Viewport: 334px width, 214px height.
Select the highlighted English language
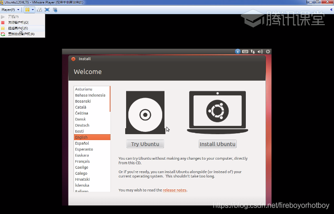92,137
